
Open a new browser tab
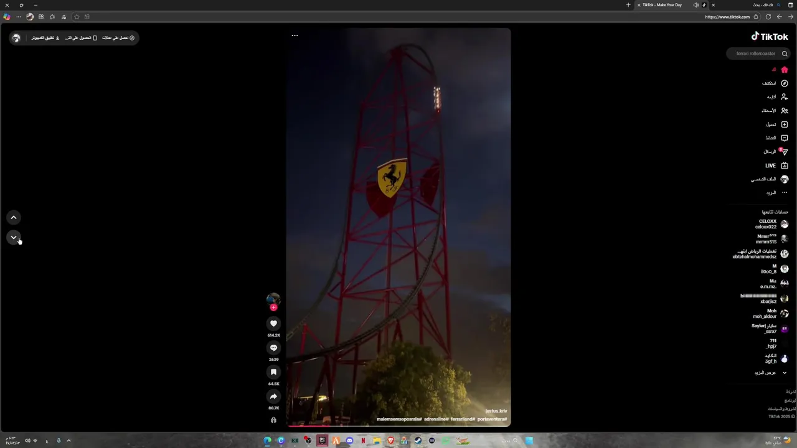click(x=628, y=5)
